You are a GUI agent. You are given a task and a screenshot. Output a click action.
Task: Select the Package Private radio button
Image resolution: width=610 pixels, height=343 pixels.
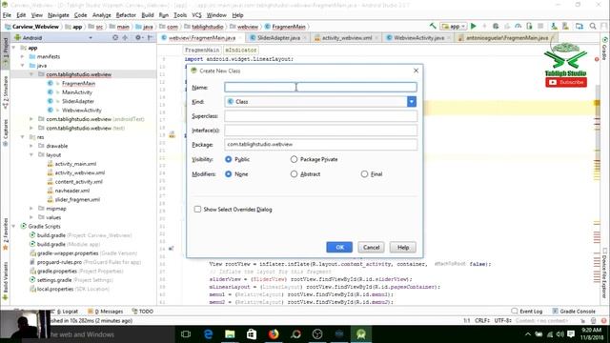point(294,159)
